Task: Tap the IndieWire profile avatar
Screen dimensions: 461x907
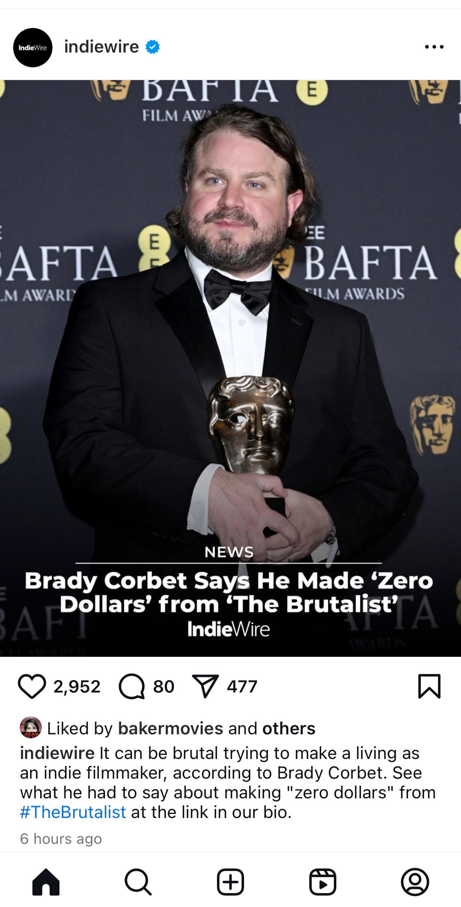Action: pos(33,48)
